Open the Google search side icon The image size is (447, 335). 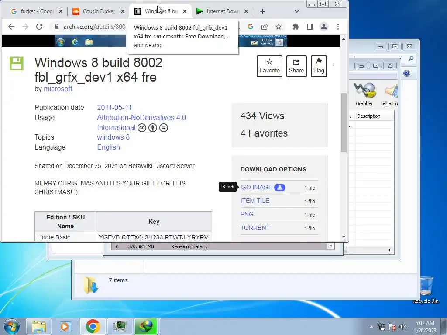(x=251, y=27)
